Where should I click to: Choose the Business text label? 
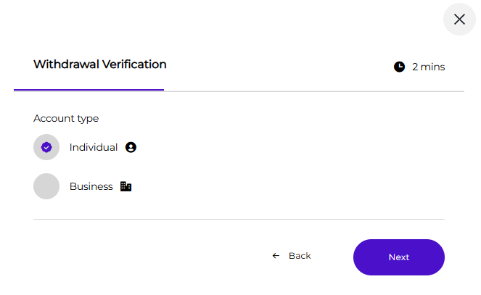coord(91,186)
